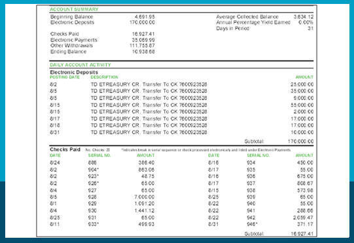
Task: Click the DAILY ACCOUNT ACTIVITY heading
Action: click(x=80, y=65)
